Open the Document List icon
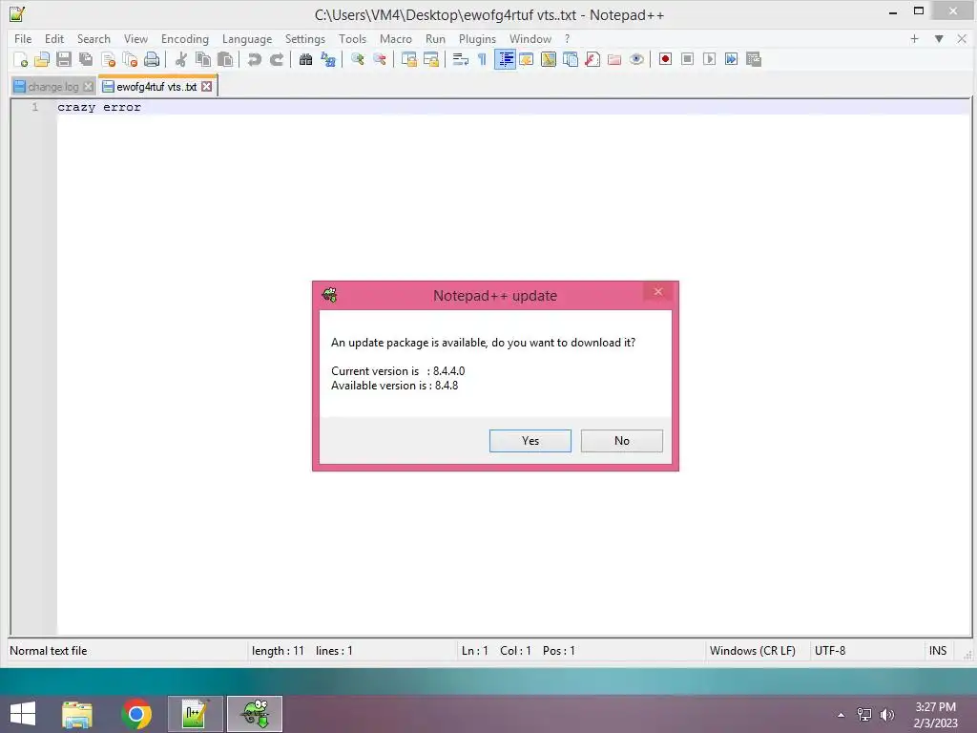This screenshot has width=977, height=733. (571, 59)
